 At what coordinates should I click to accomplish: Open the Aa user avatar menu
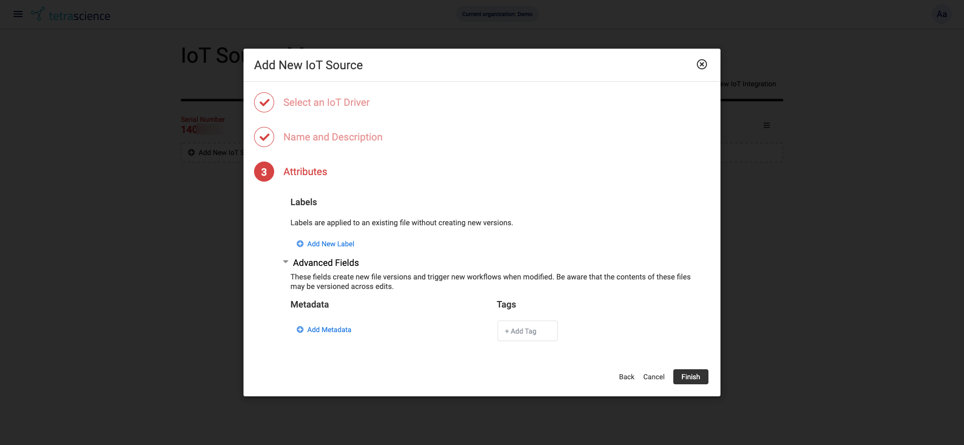pyautogui.click(x=941, y=14)
